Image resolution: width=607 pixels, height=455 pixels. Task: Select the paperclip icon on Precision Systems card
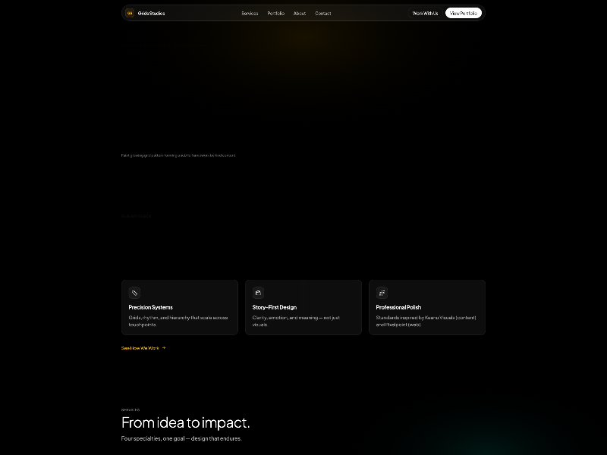134,293
